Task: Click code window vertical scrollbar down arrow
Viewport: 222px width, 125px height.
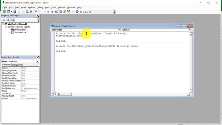Action: tap(191, 91)
